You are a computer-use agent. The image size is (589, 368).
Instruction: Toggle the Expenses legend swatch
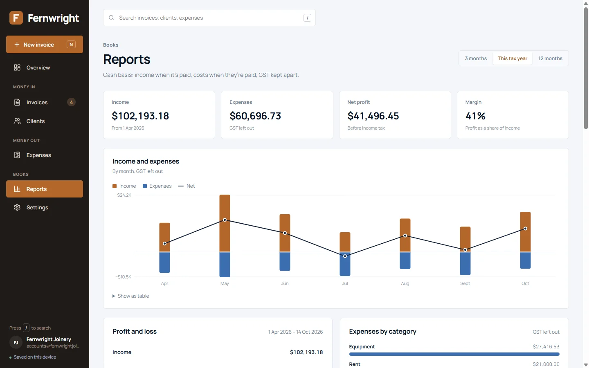(145, 186)
